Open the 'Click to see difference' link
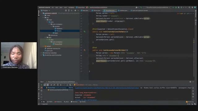The height and width of the screenshot is (111, 198). [x=86, y=100]
